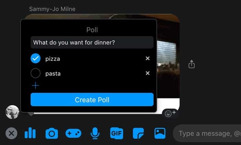Uncheck the pizza poll option
The image size is (241, 145).
pyautogui.click(x=35, y=58)
